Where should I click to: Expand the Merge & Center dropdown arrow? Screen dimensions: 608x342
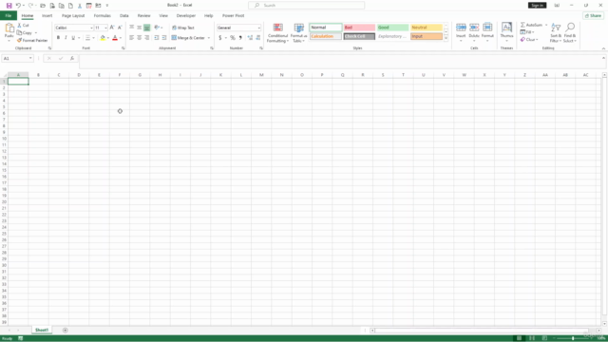pos(209,38)
